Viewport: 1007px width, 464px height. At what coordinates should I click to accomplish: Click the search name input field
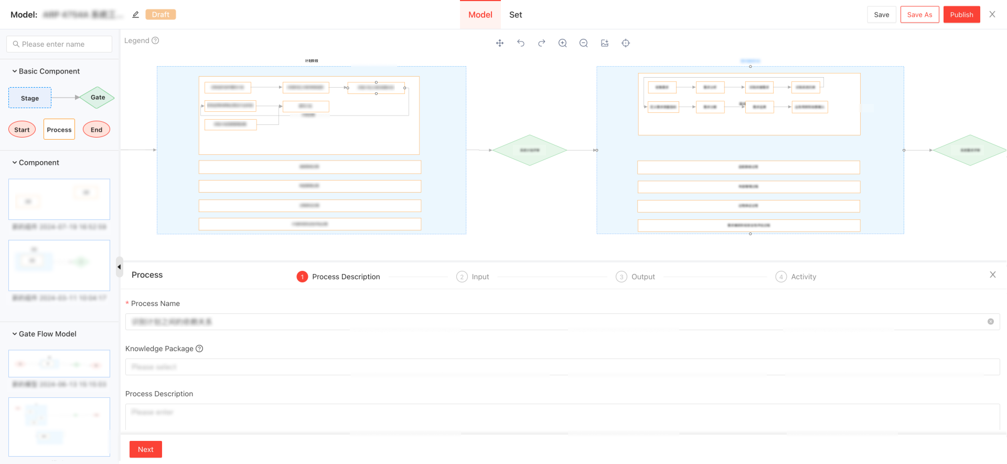tap(60, 44)
